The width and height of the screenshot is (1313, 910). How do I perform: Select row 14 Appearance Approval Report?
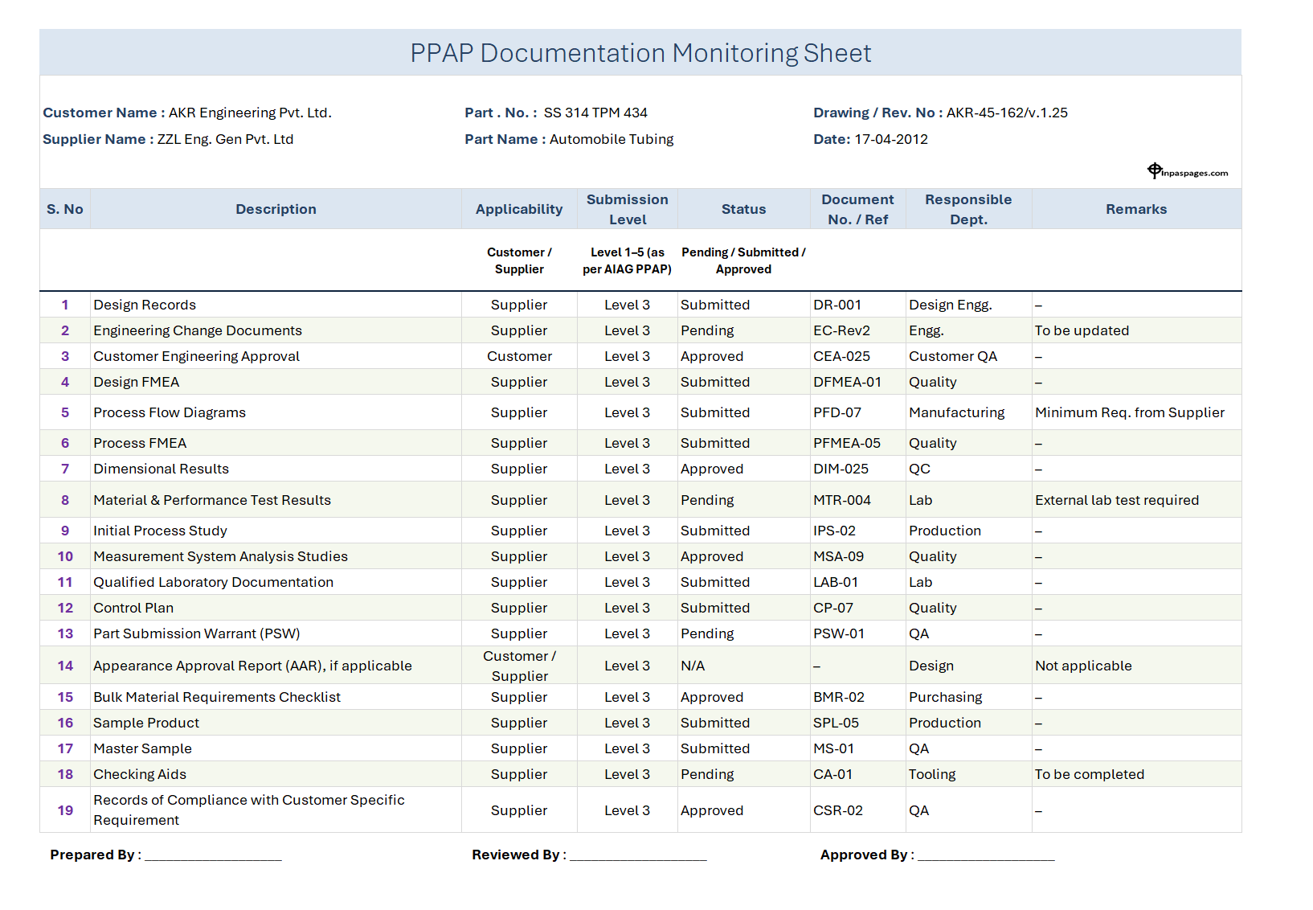point(252,665)
